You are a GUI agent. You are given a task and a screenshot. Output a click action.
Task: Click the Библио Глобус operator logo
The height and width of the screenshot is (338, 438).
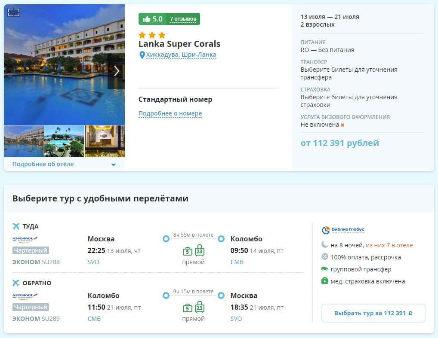tap(343, 230)
